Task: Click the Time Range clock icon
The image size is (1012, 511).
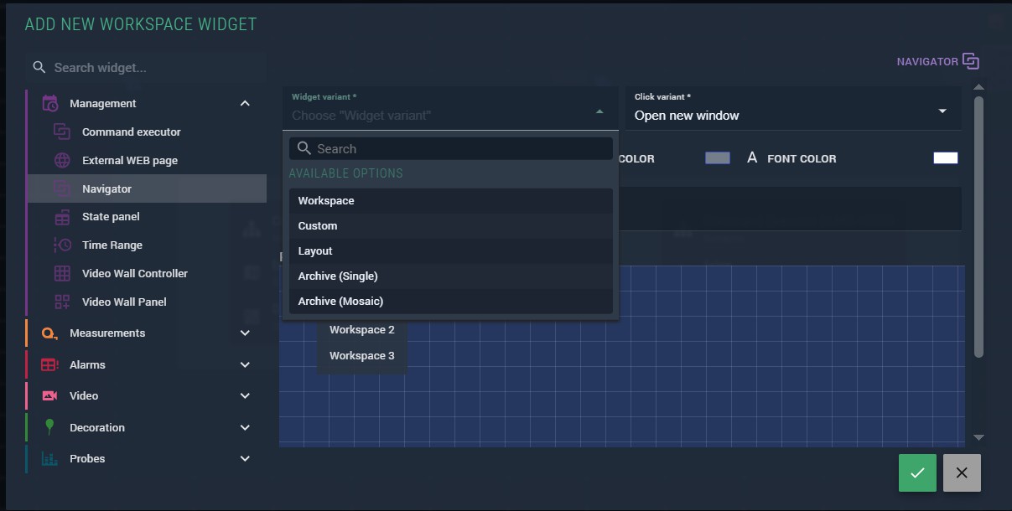Action: tap(62, 245)
